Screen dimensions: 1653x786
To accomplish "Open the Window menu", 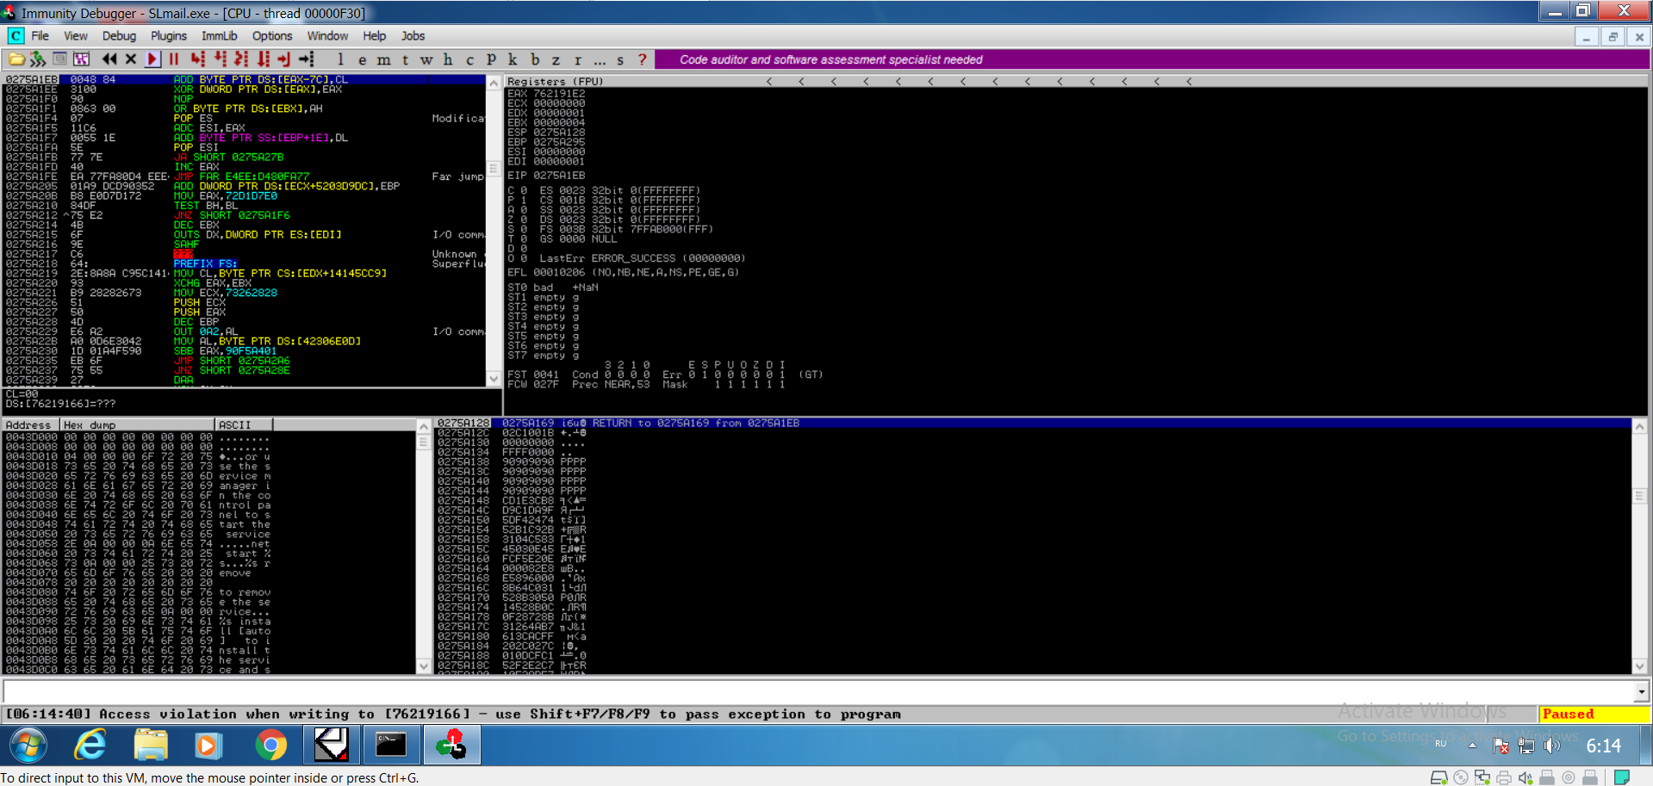I will pos(328,36).
